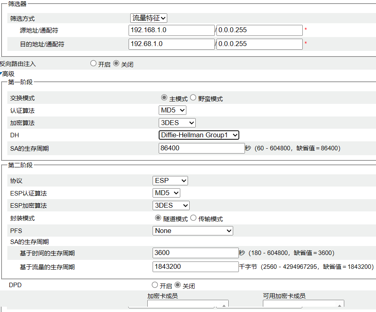
Task: Click the SA的生存周期 label in 第二阶段
Action: pos(29,242)
